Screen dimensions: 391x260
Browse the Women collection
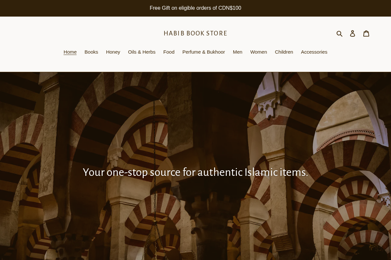[x=258, y=52]
